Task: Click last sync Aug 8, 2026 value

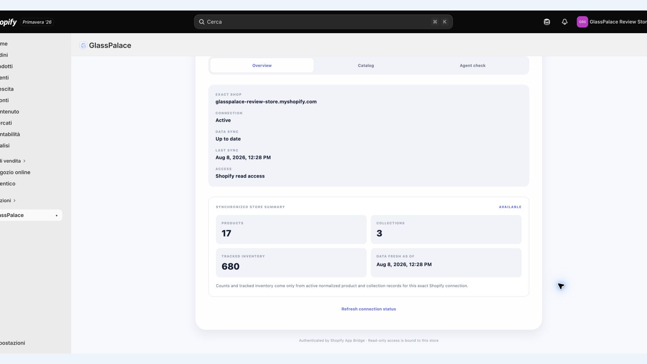Action: pyautogui.click(x=243, y=158)
